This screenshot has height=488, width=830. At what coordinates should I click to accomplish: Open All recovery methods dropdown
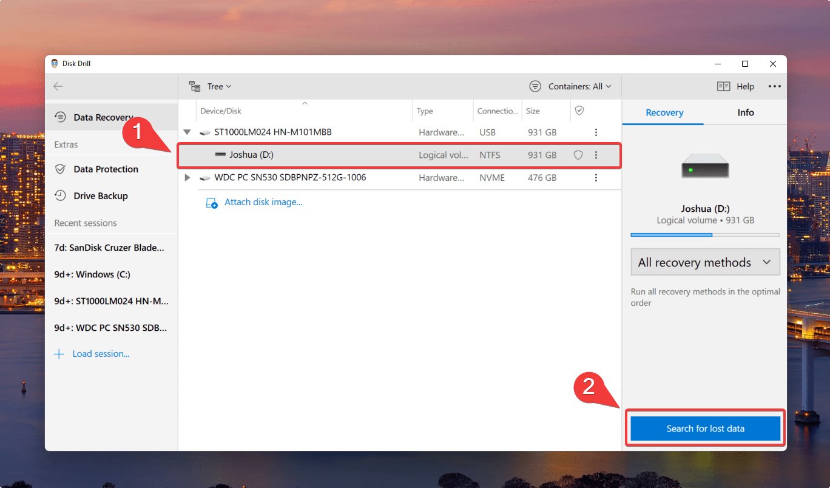click(x=705, y=262)
